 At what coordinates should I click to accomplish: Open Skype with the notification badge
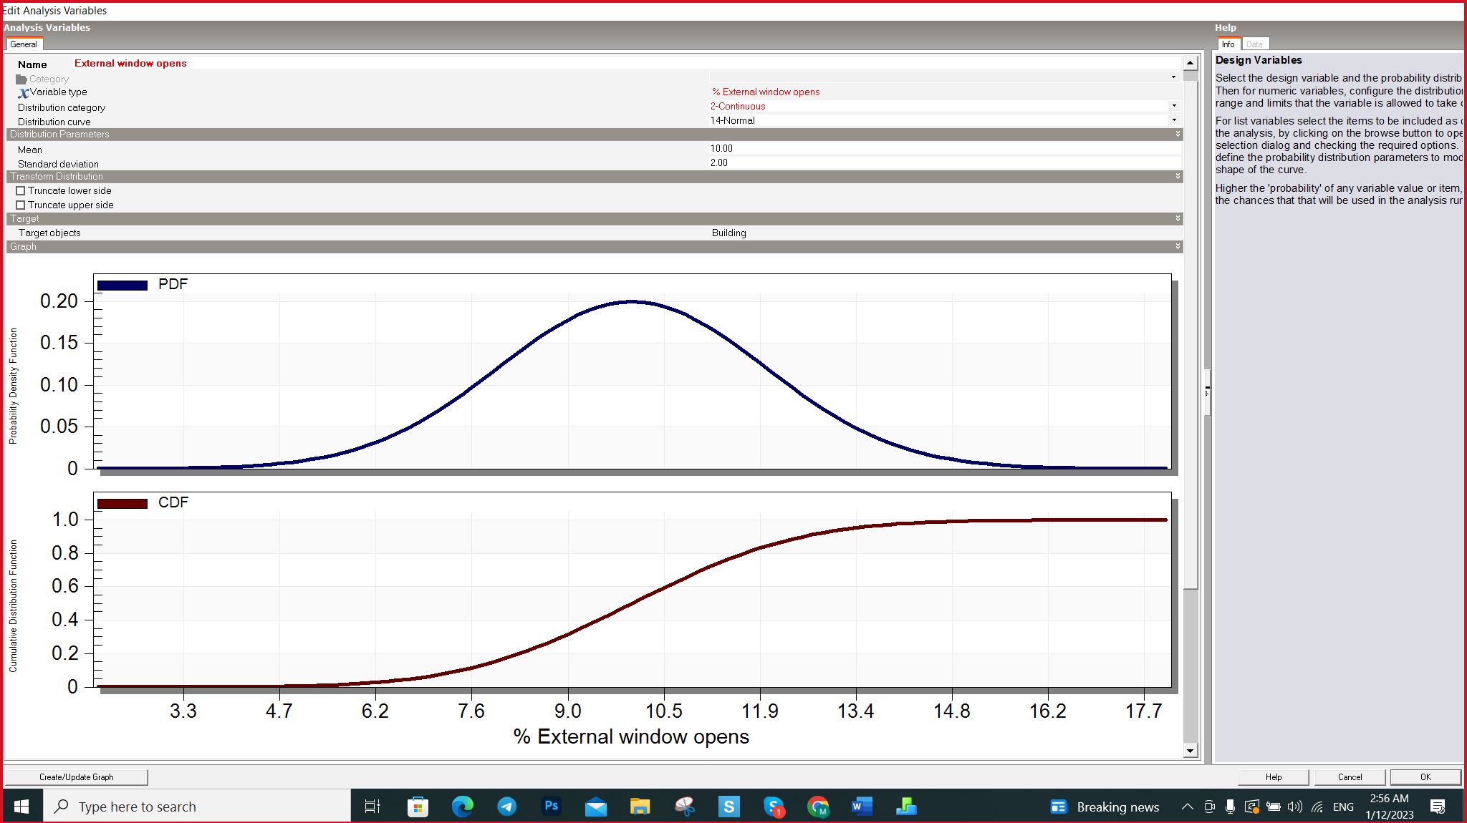pyautogui.click(x=774, y=807)
